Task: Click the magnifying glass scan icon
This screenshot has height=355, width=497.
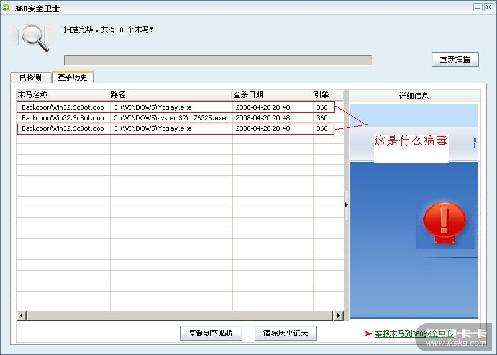Action: click(x=35, y=38)
